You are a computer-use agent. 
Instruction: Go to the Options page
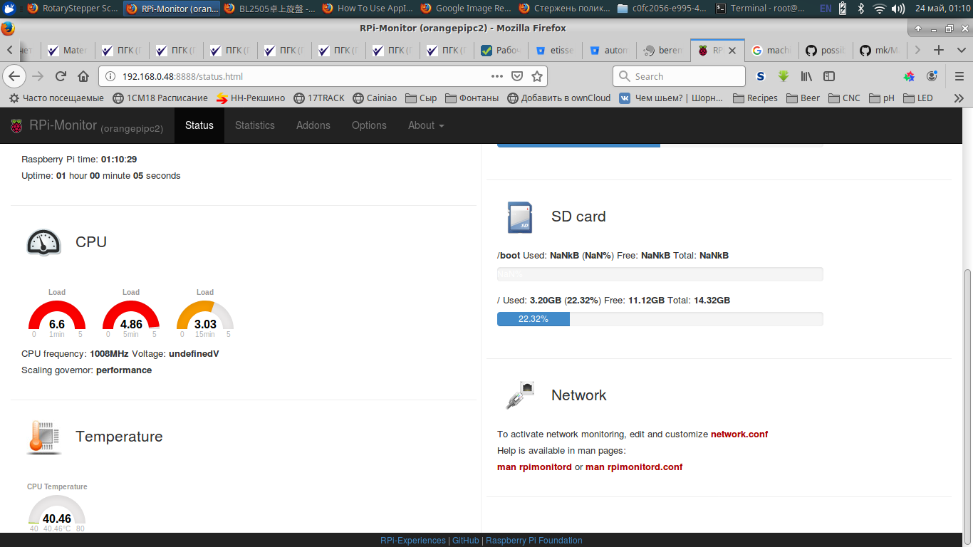(369, 125)
